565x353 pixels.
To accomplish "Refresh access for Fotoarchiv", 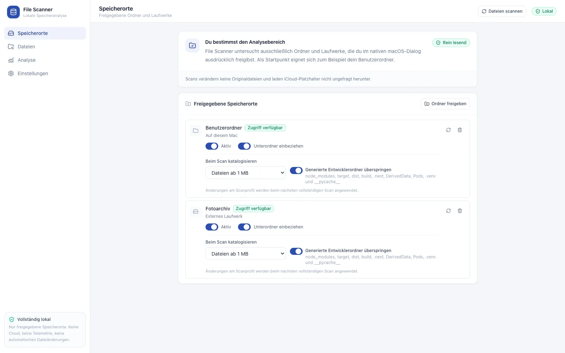I will pos(448,211).
